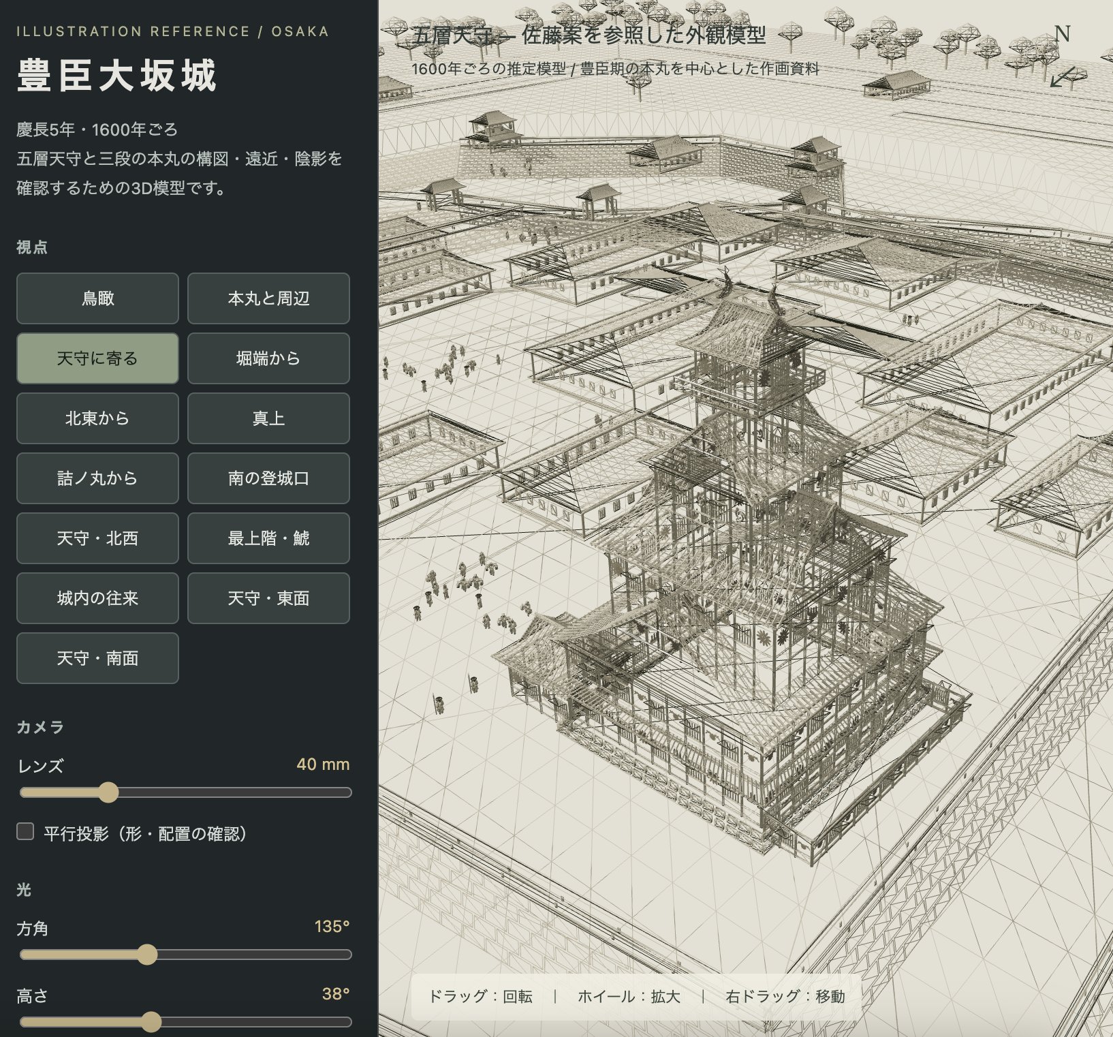Click the 135° direction value
Image resolution: width=1113 pixels, height=1037 pixels.
click(332, 927)
